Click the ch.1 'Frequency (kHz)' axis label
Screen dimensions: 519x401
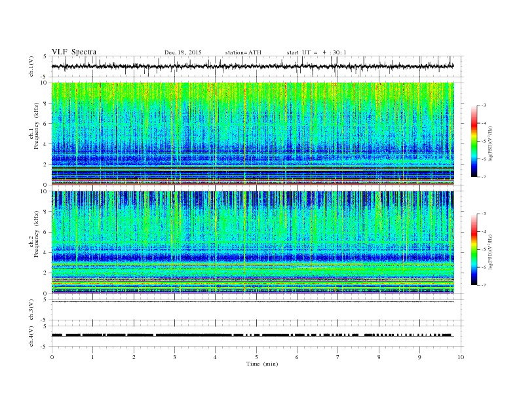coord(36,126)
